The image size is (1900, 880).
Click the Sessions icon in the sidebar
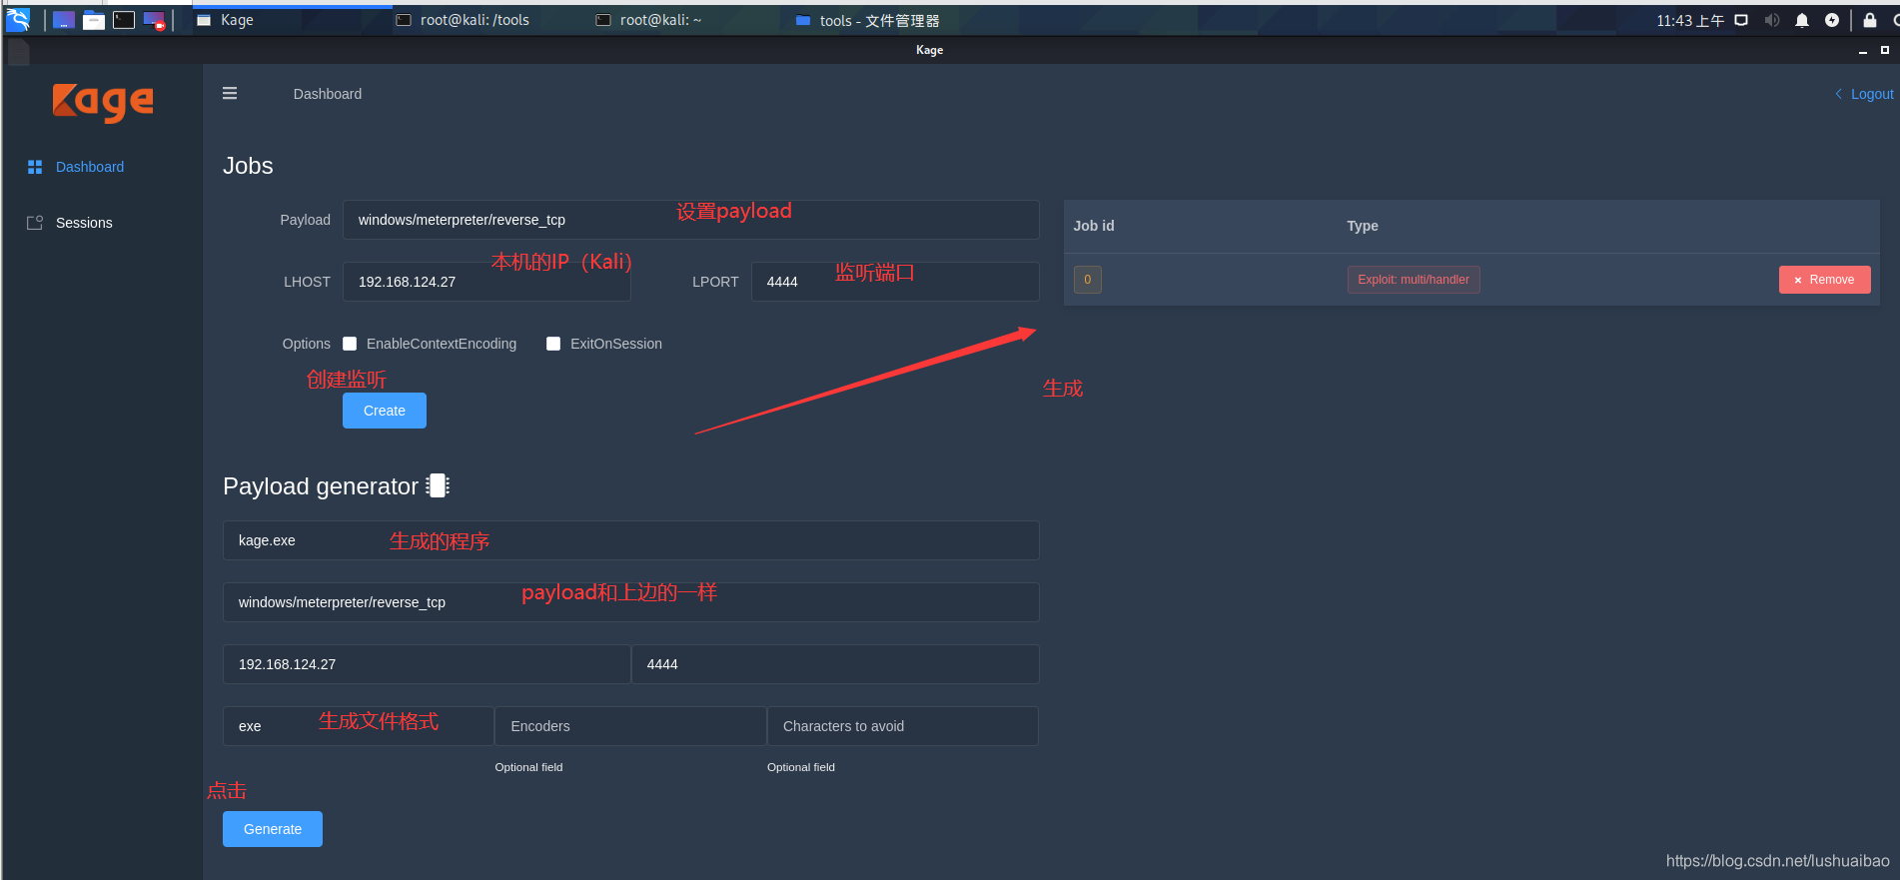pos(35,223)
